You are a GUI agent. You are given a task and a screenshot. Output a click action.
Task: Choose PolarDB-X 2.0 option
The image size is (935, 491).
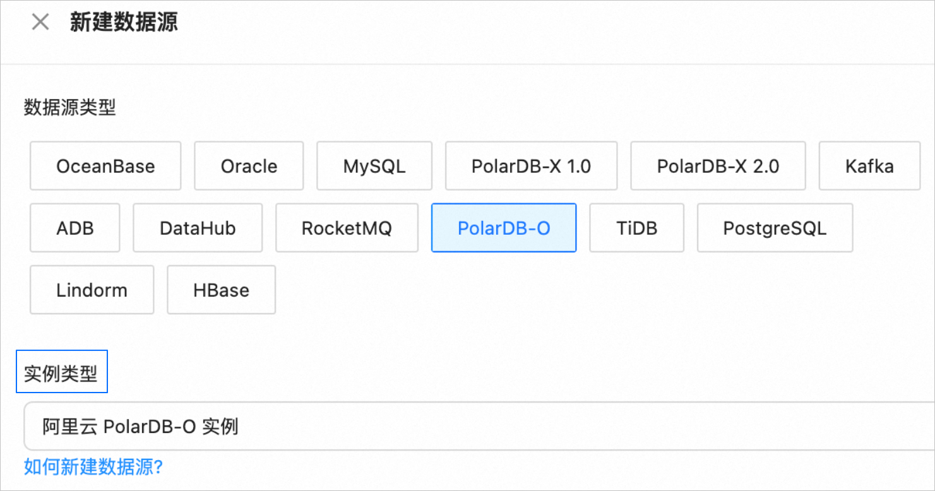[718, 166]
